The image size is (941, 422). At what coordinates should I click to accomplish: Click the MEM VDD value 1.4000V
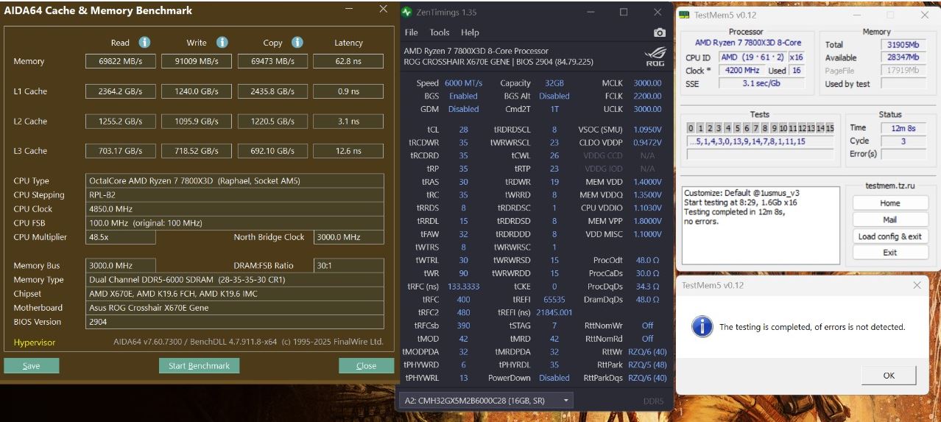[647, 182]
